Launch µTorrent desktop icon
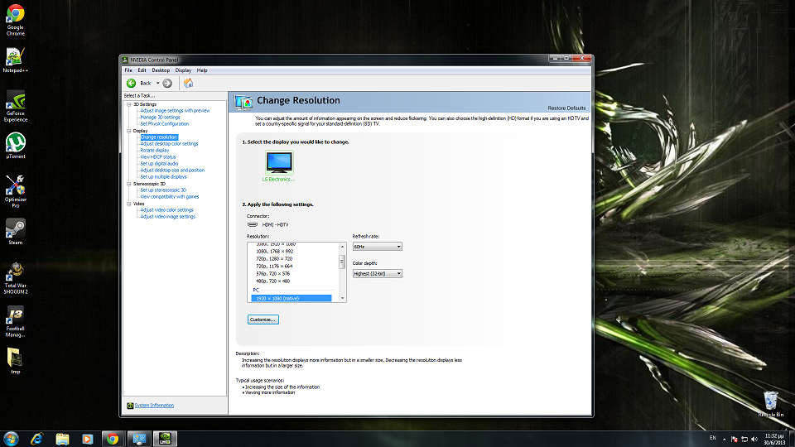This screenshot has width=795, height=447. (15, 146)
